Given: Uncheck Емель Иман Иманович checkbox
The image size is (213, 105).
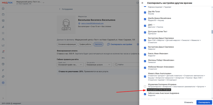Looking at the screenshot, I should 145,54.
